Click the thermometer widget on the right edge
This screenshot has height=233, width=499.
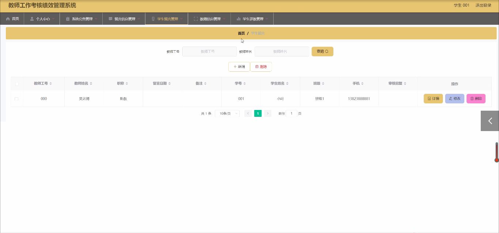[497, 152]
